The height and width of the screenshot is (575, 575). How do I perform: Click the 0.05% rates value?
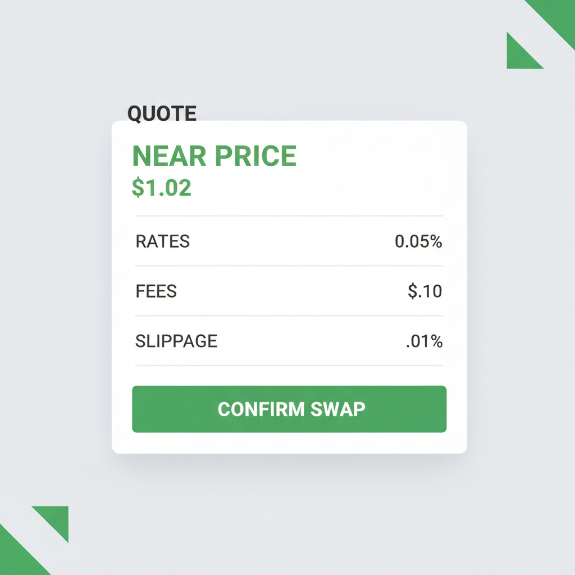[418, 241]
